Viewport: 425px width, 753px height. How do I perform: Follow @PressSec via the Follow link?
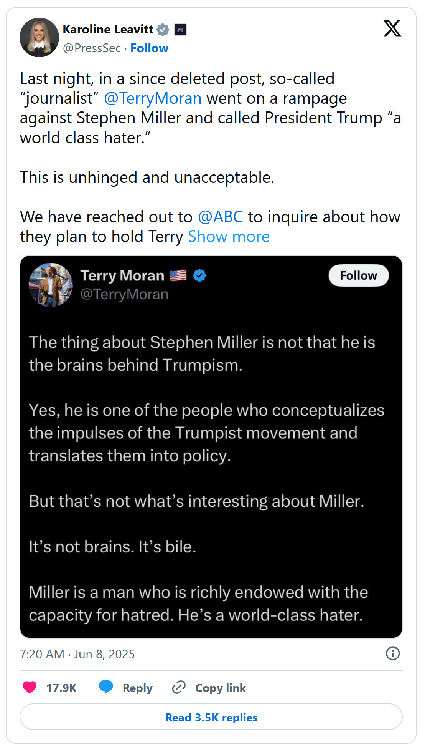click(149, 48)
